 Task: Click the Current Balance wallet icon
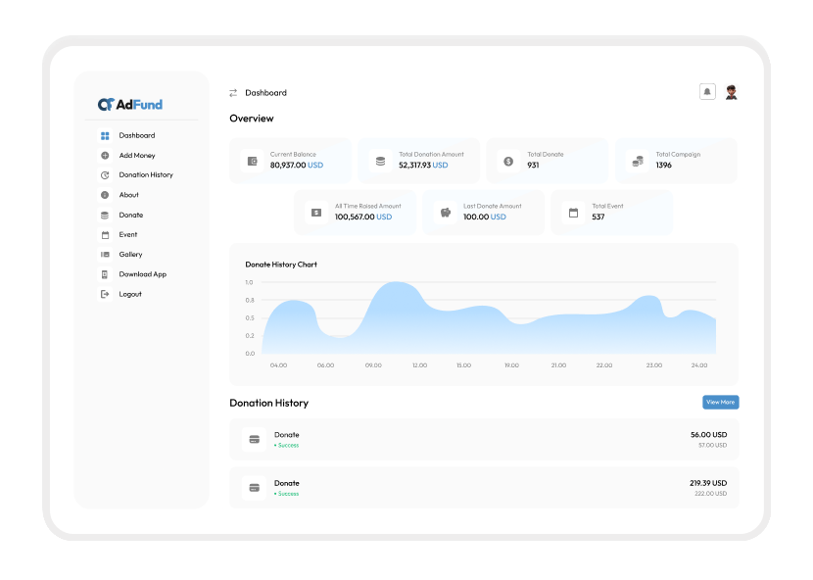253,161
